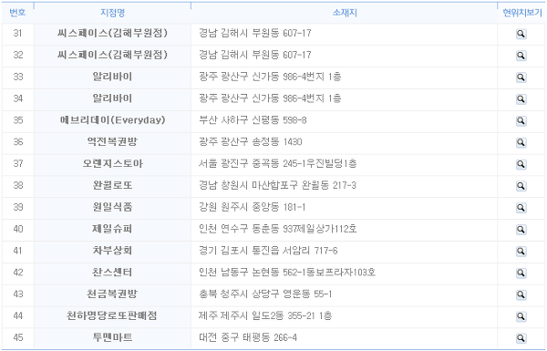Select row number cell 33

[18, 77]
